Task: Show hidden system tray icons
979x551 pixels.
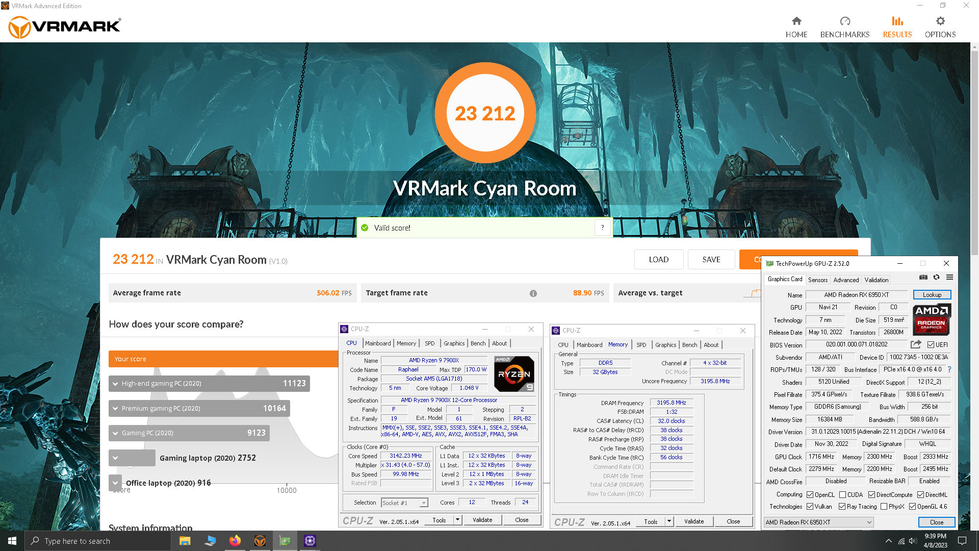Action: pyautogui.click(x=888, y=541)
